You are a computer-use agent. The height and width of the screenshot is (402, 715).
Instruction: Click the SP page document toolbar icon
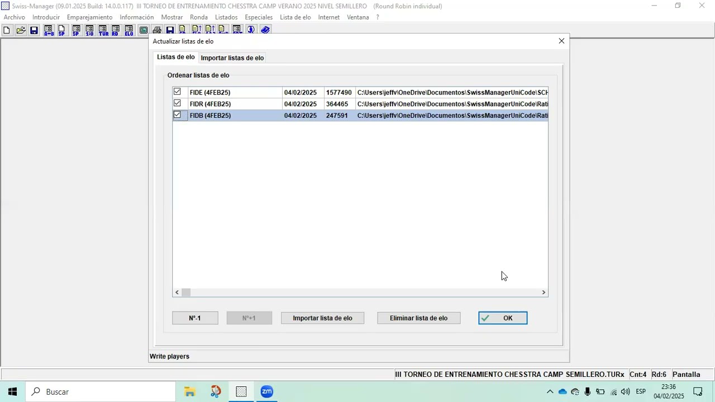tap(61, 30)
